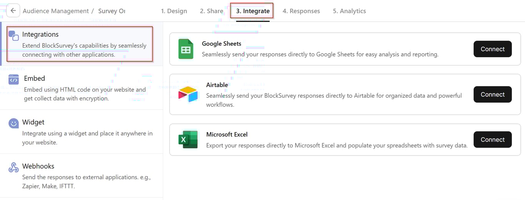The height and width of the screenshot is (200, 525).
Task: Click the Widget description text
Action: point(87,138)
